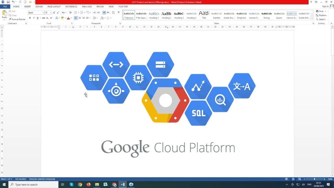
Task: Switch to the REFERENCES tab
Action: point(71,7)
